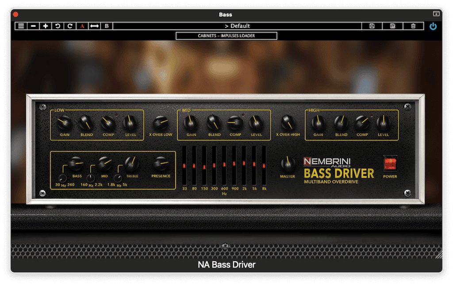Close the plugin window with the red button
The height and width of the screenshot is (285, 453).
pos(15,15)
